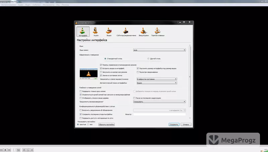Viewport: 268px width, 152px height.
Task: Enable Разрешить доступ к метаданным по сети
Action: pyautogui.click(x=80, y=118)
